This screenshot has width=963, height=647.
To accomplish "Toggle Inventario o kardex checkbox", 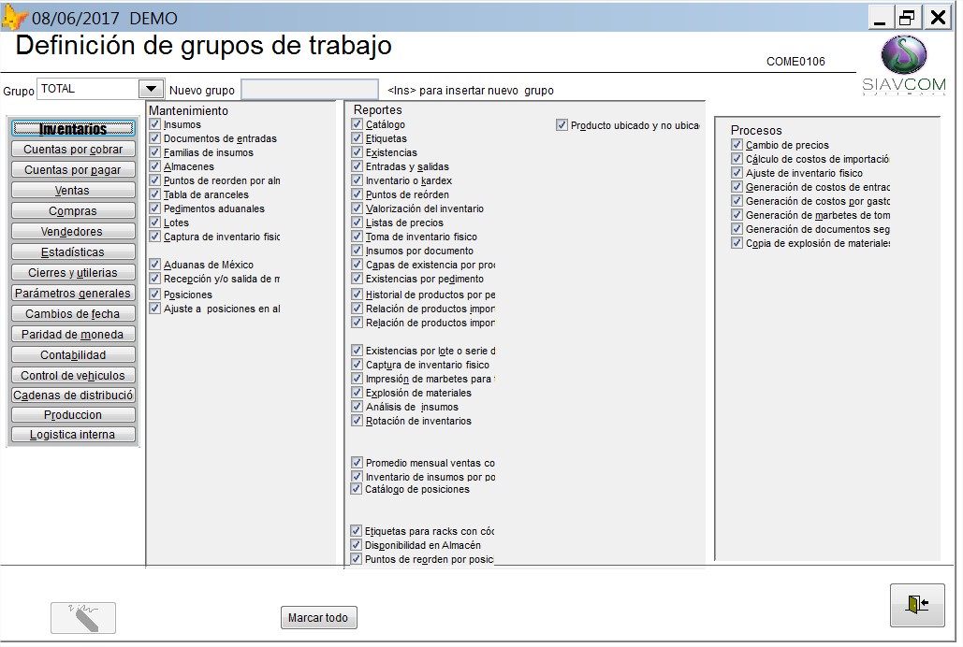I will click(357, 180).
